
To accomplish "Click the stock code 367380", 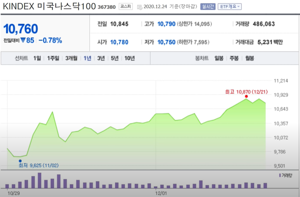I will pyautogui.click(x=107, y=7).
